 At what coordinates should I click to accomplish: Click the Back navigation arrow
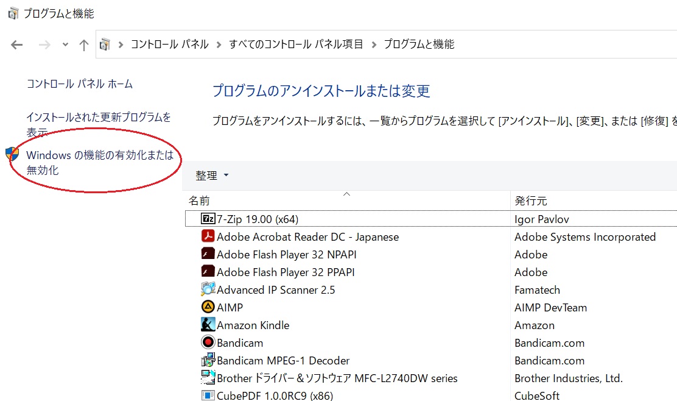17,44
